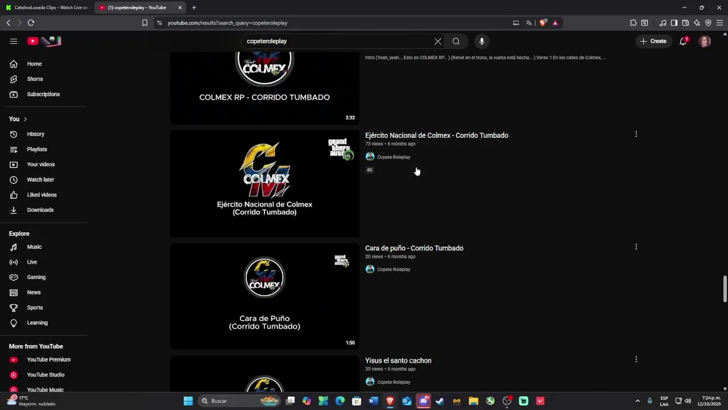
Task: Click the browser address bar URL
Action: pyautogui.click(x=227, y=23)
